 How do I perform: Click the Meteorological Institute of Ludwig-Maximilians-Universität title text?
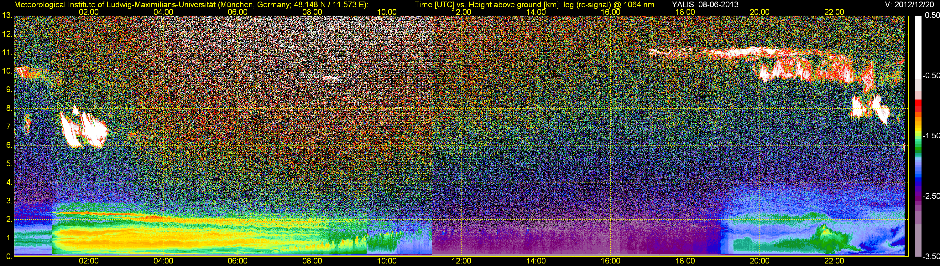[191, 5]
